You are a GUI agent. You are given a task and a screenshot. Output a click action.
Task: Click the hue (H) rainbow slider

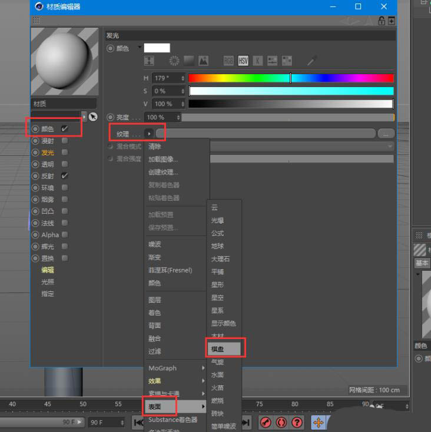pos(291,78)
